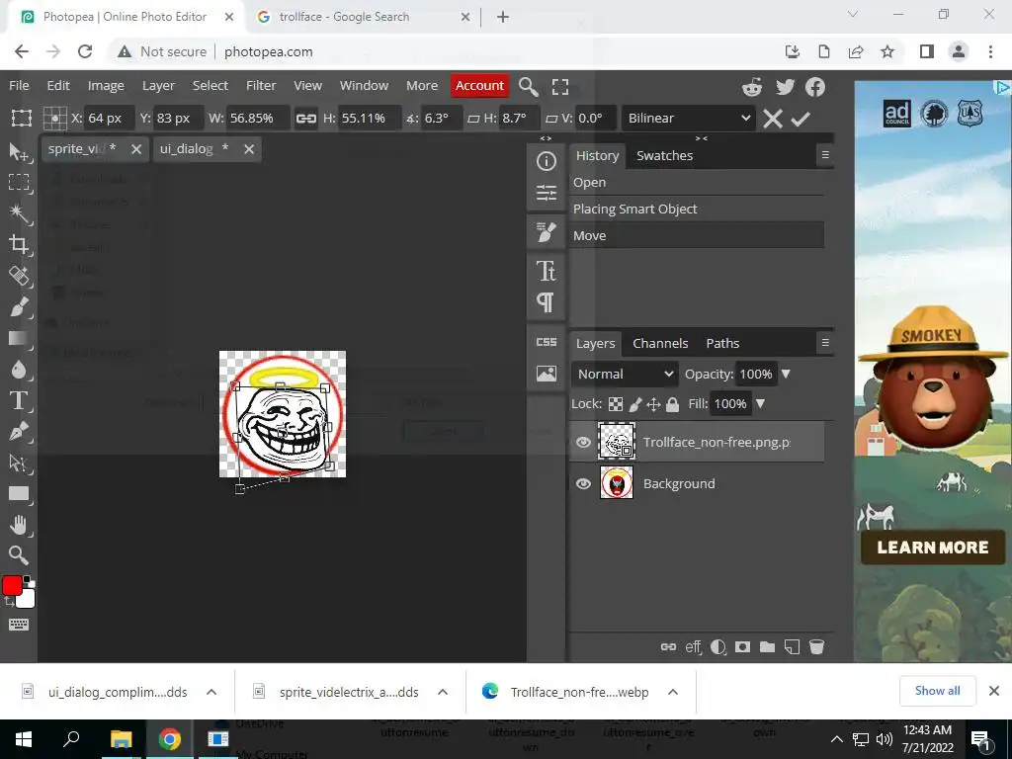Open Photopea's Facebook link icon
Screen dimensions: 1012x759
(815, 87)
